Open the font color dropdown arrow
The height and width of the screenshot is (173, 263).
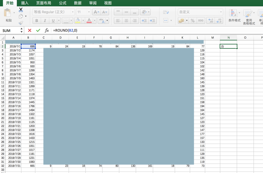[x=94, y=20]
